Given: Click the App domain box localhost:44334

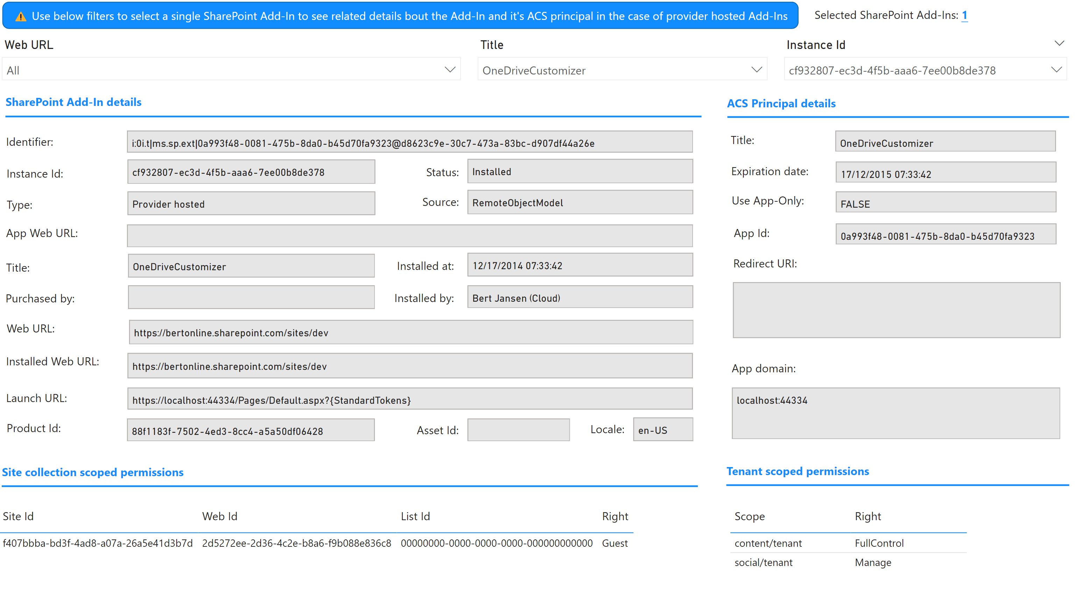Looking at the screenshot, I should pyautogui.click(x=895, y=414).
